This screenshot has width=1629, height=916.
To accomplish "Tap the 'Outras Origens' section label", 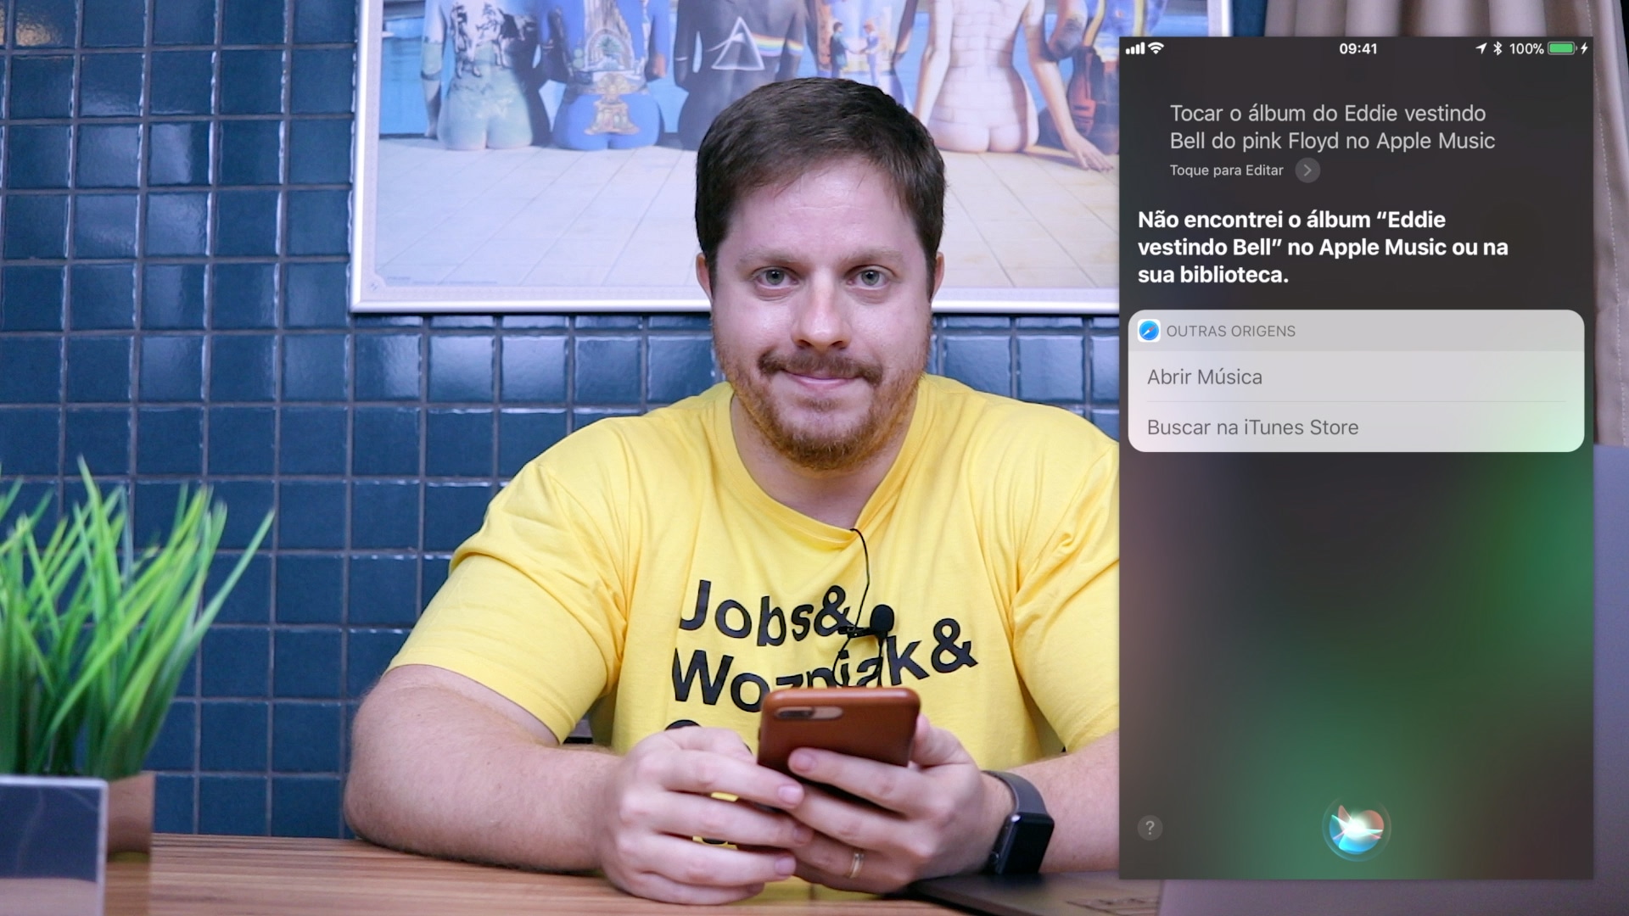I will pos(1229,330).
